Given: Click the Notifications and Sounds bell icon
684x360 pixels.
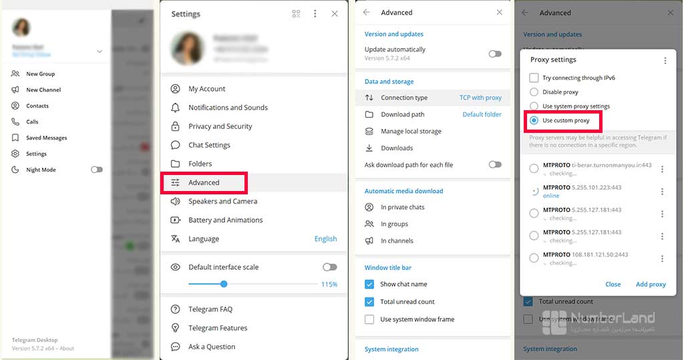Looking at the screenshot, I should tap(176, 108).
